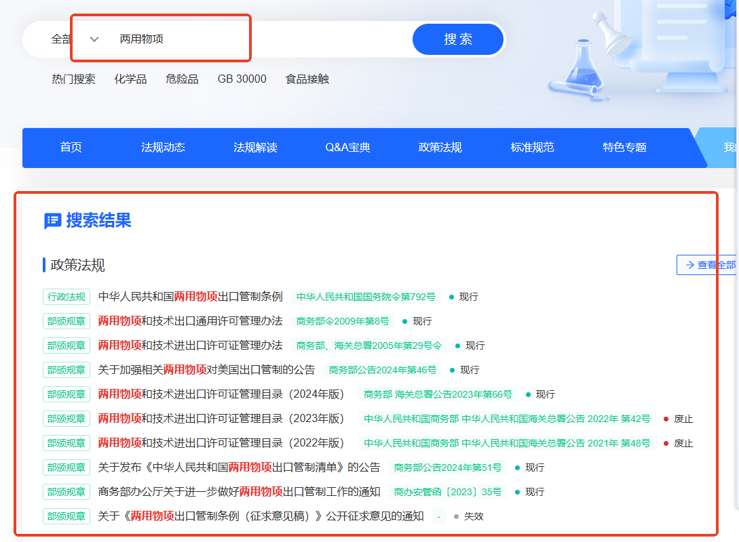Click the search input containing 两用物项
The height and width of the screenshot is (542, 739).
point(258,39)
